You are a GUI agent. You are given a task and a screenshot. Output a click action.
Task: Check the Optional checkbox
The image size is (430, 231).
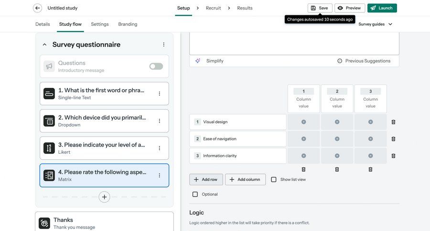(195, 194)
